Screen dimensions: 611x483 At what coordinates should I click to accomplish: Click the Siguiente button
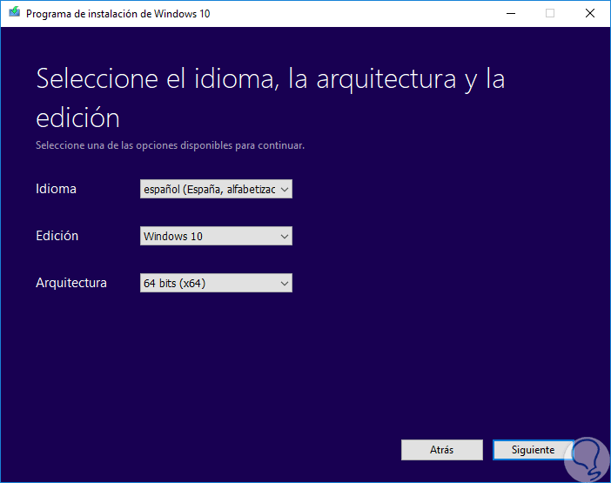(x=533, y=450)
